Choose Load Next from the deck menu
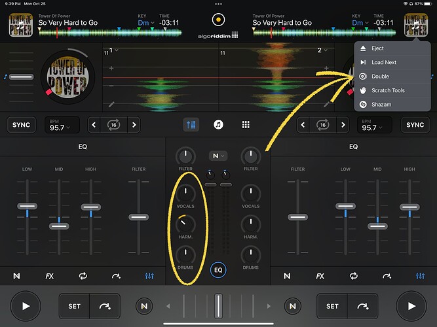Screen dimensions: 437x327 point(392,62)
